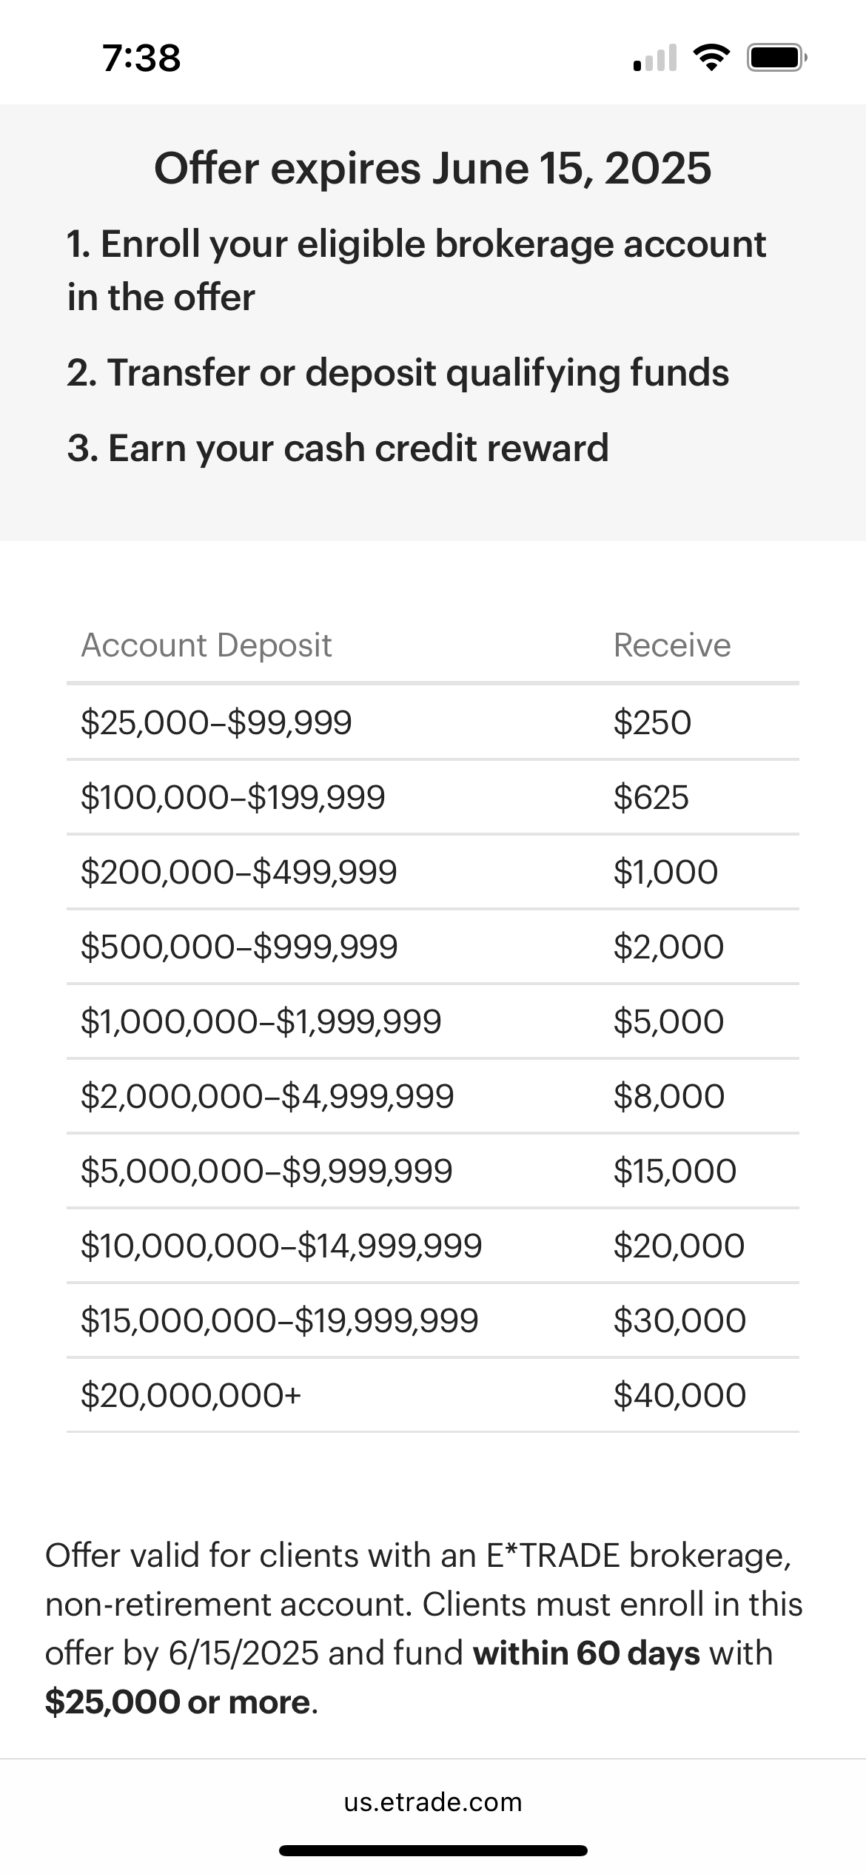Select the $5,000,000–$9,999,999 deposit row
The image size is (866, 1874).
[x=266, y=1172]
